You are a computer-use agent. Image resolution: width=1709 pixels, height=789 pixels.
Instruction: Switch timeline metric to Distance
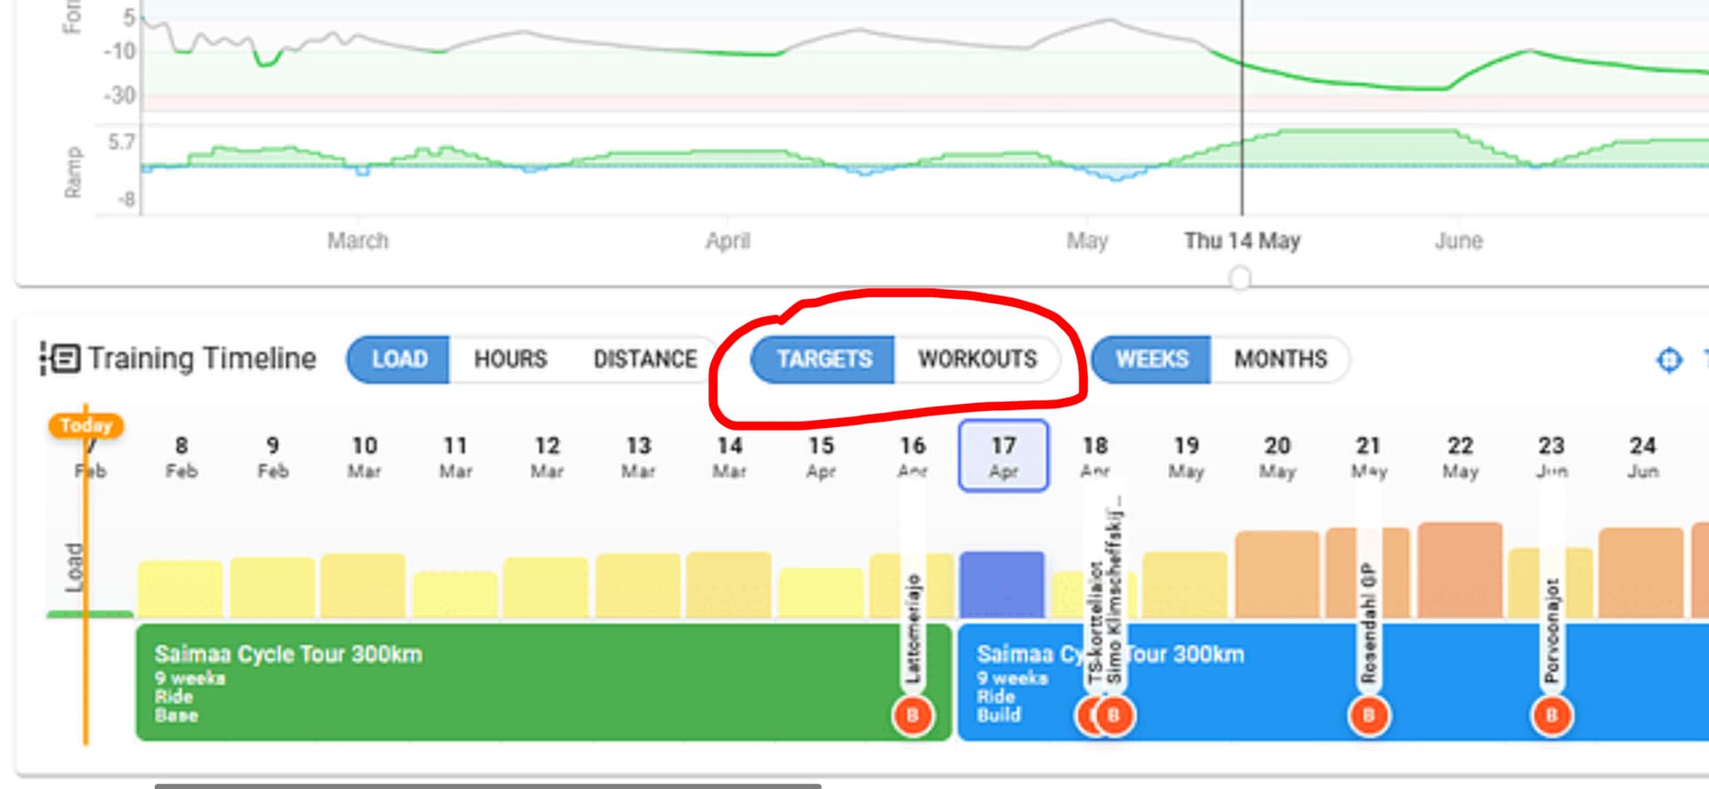coord(645,359)
